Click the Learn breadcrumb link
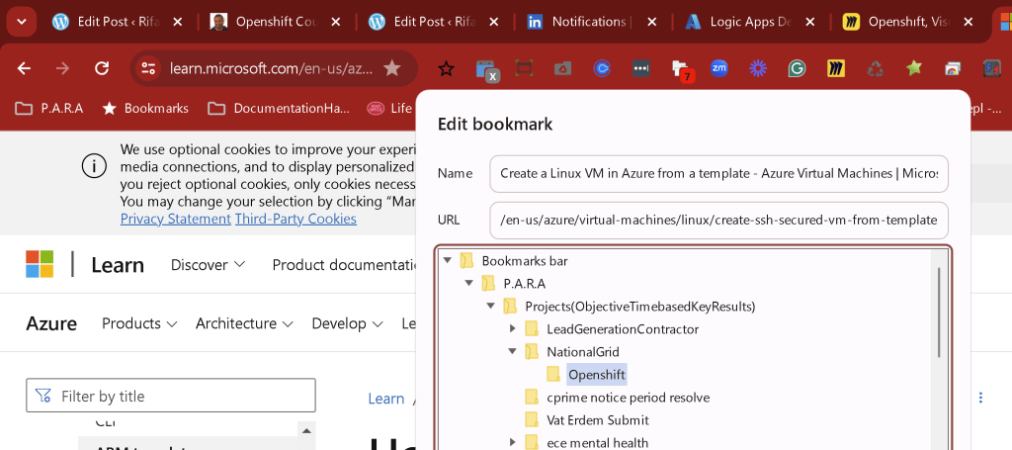The image size is (1012, 450). (x=386, y=399)
